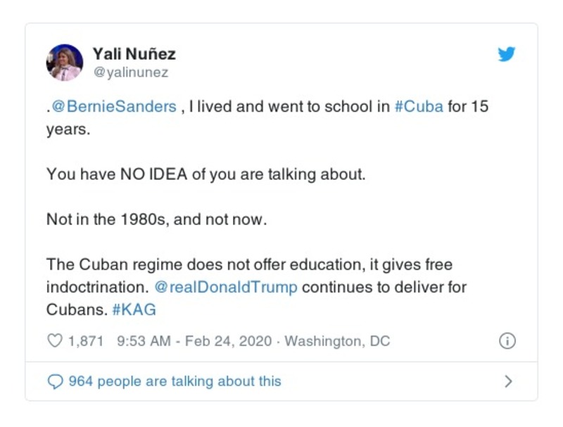The height and width of the screenshot is (427, 563).
Task: Click the "You have NO IDEA" tweet line
Action: (x=205, y=174)
